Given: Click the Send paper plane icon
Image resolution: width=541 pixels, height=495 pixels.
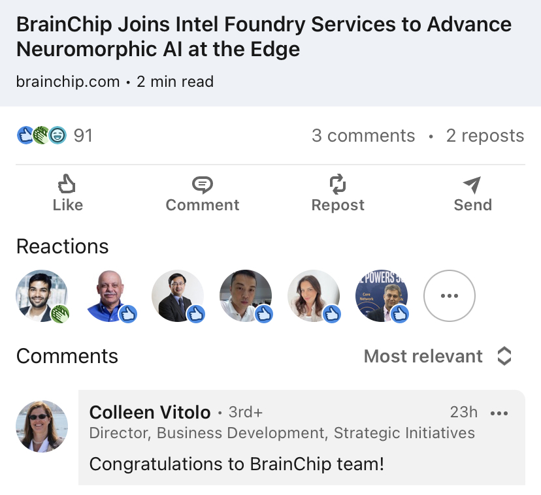Looking at the screenshot, I should [x=472, y=185].
